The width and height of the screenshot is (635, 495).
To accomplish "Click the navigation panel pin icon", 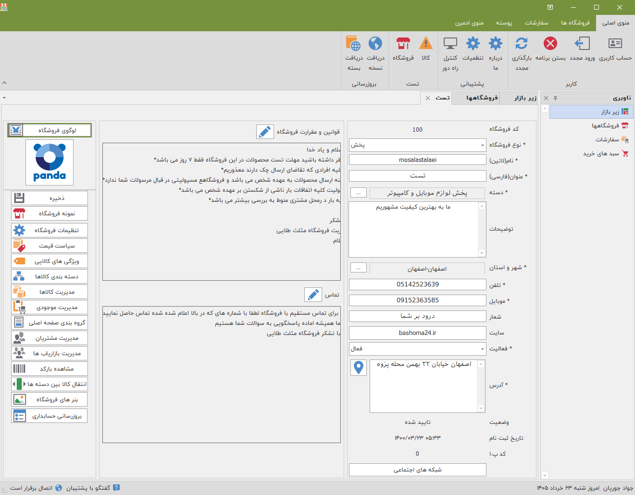I will [555, 98].
